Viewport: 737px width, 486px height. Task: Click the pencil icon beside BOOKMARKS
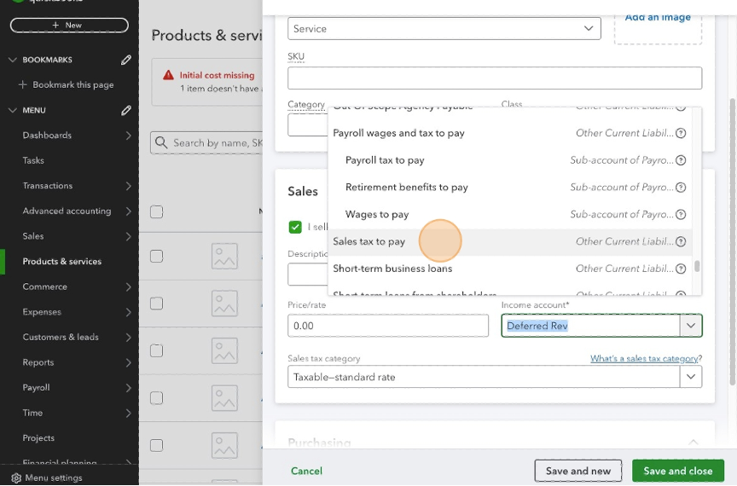(x=126, y=60)
